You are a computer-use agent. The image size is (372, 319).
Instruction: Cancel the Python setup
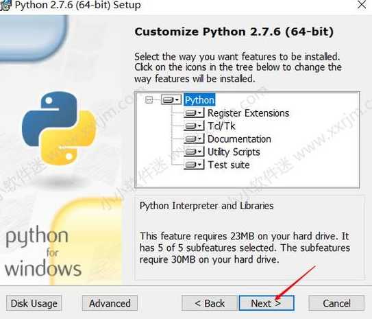pyautogui.click(x=336, y=303)
